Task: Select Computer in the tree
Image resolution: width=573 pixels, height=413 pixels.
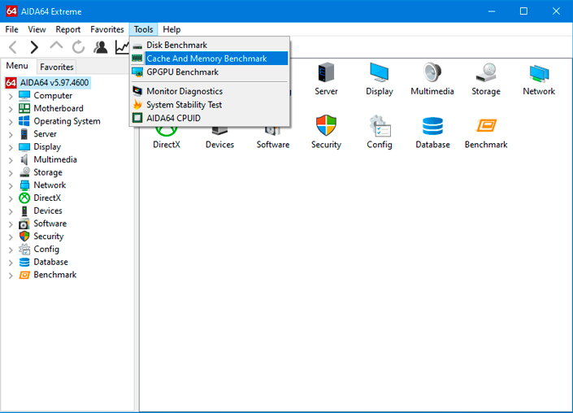Action: (53, 95)
